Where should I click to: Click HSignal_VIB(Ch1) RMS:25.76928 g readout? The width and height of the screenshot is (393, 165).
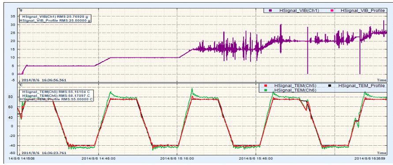tap(55, 17)
